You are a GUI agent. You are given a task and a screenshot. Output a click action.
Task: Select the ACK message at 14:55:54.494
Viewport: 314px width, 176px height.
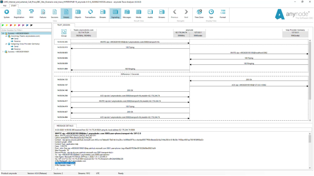click(x=130, y=117)
